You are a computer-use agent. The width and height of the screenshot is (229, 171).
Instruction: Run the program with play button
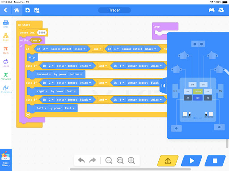coord(191,161)
